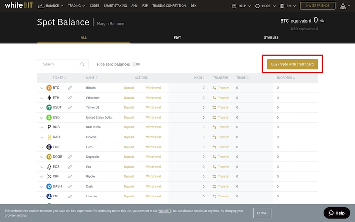Click the Invite Friends button
Image resolution: width=355 pixels, height=222 pixels.
click(318, 6)
